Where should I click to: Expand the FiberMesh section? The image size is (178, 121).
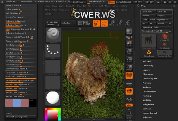click(x=148, y=74)
